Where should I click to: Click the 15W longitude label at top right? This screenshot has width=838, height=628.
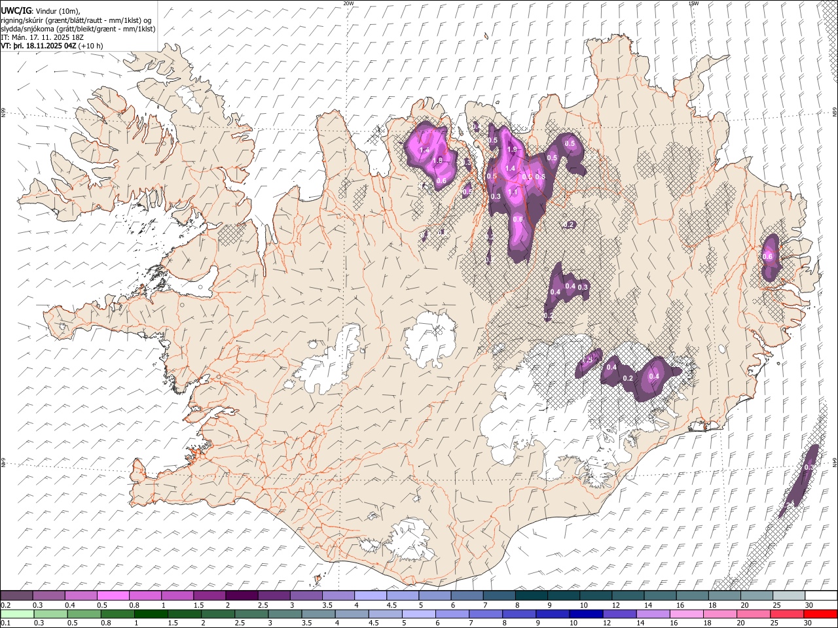[x=694, y=3]
